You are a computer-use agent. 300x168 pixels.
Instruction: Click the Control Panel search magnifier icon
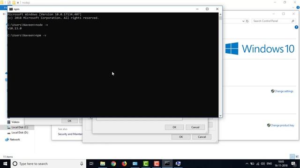pyautogui.click(x=292, y=21)
